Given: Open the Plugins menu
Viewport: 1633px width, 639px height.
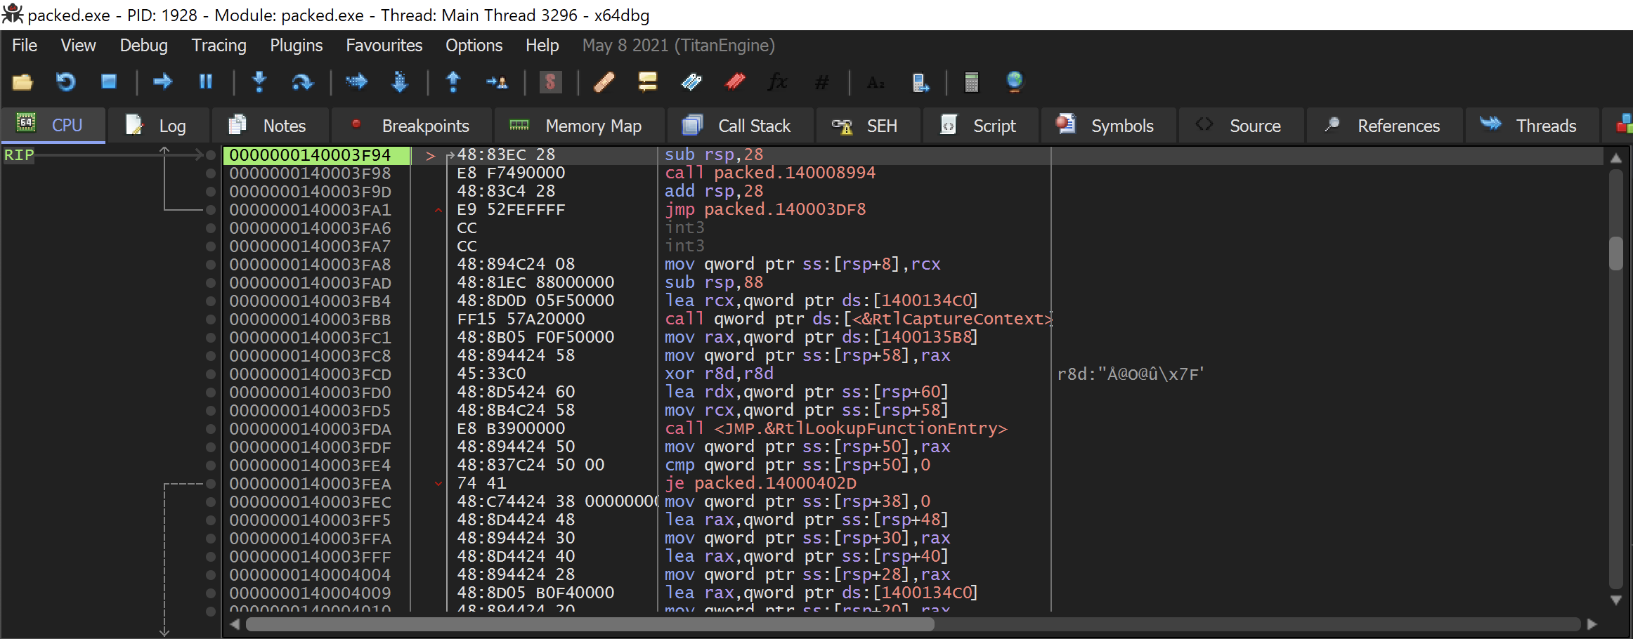Looking at the screenshot, I should point(296,46).
